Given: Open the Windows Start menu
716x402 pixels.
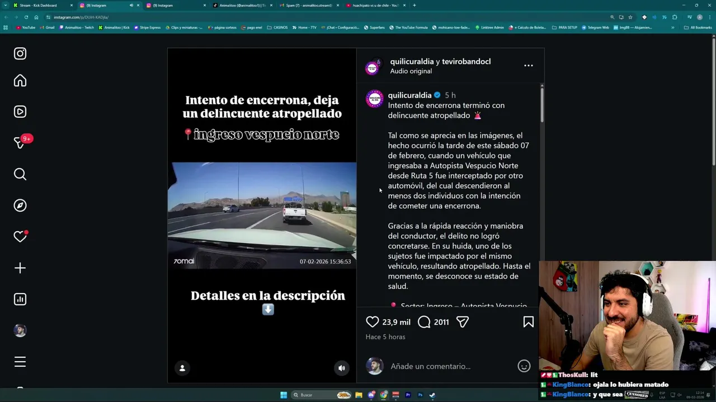Looking at the screenshot, I should click(x=284, y=395).
